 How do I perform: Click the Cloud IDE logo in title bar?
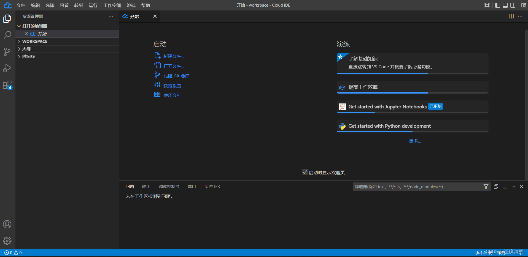point(8,5)
